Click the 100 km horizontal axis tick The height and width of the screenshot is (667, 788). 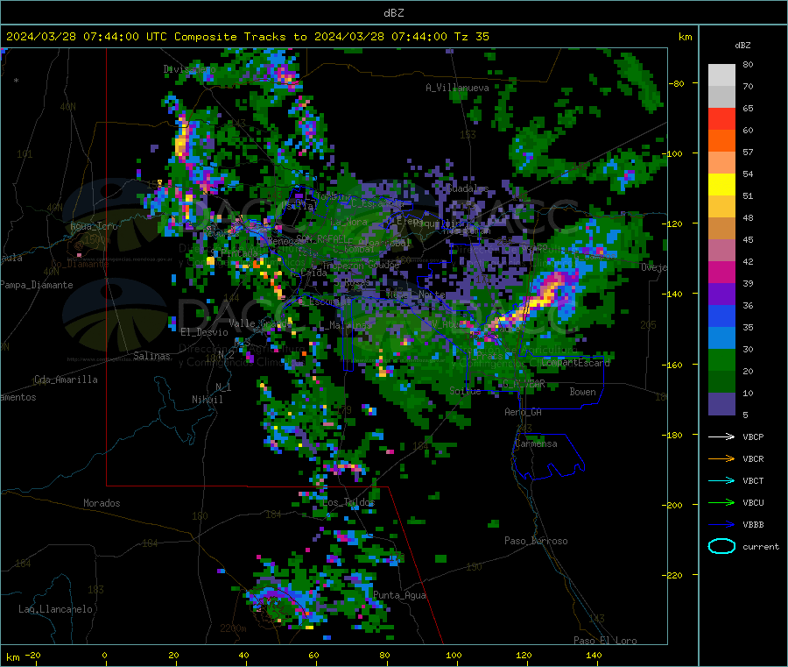[x=454, y=656]
